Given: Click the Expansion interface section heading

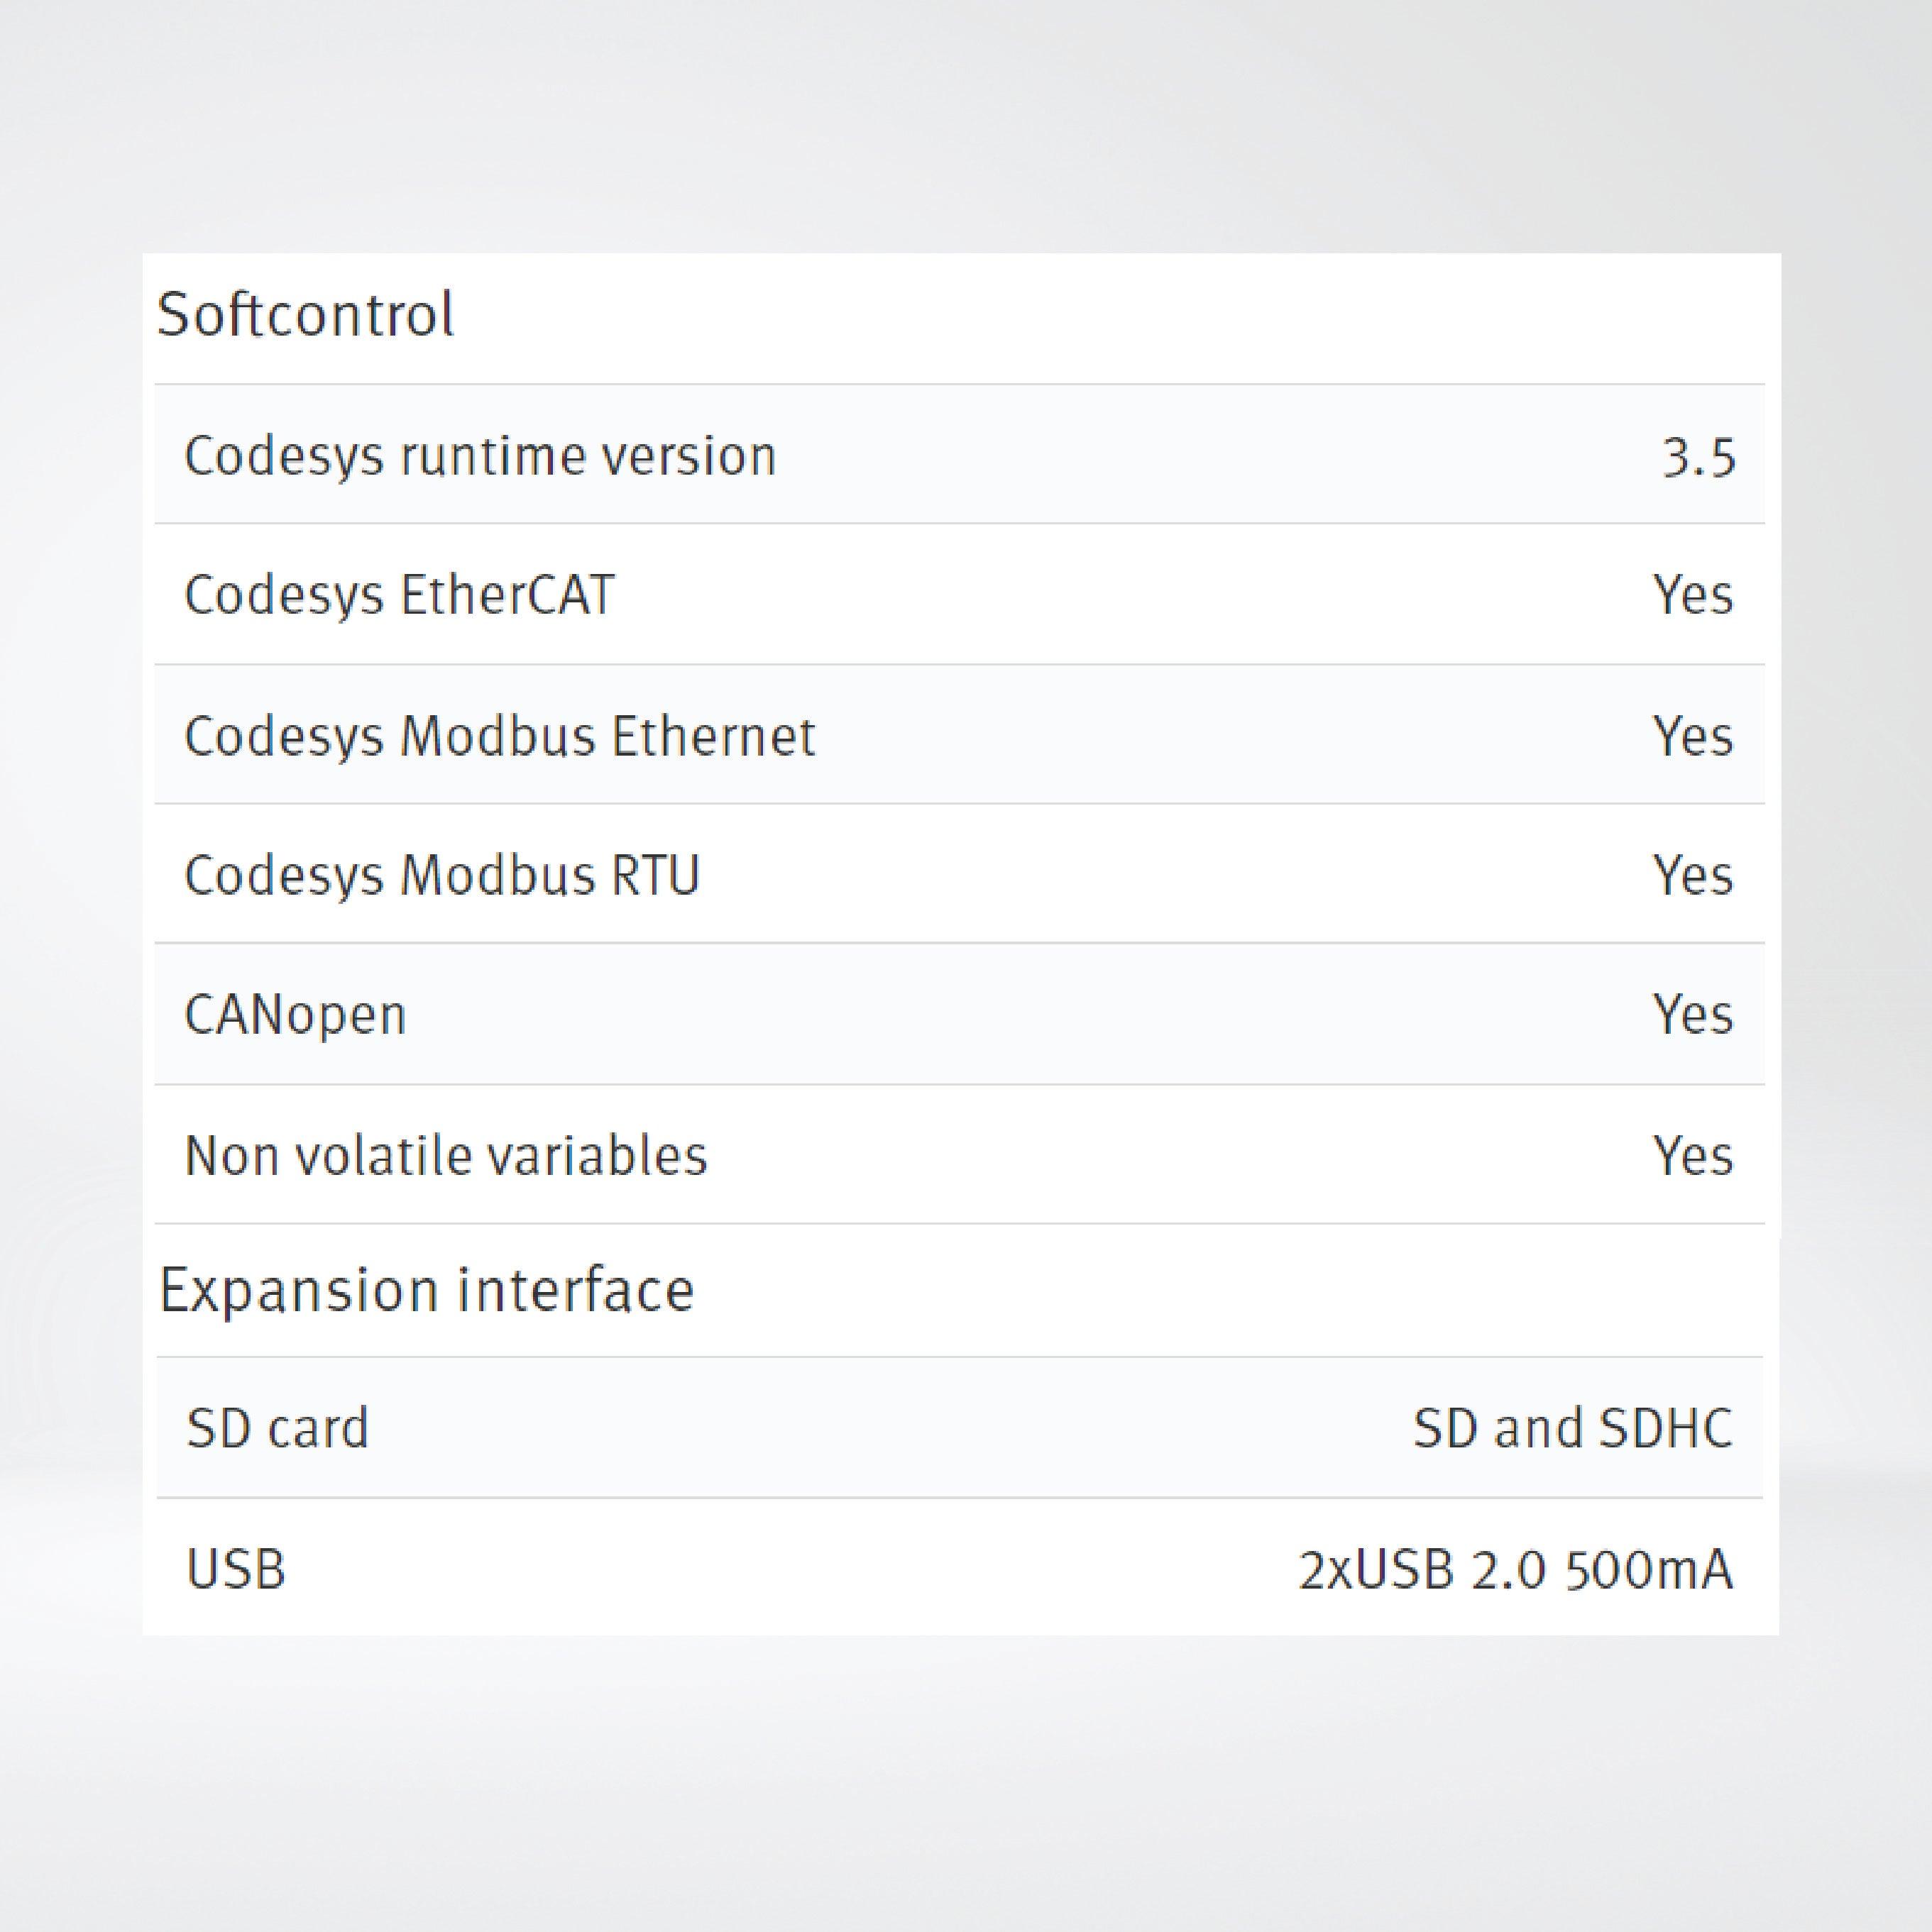Looking at the screenshot, I should coord(427,1290).
